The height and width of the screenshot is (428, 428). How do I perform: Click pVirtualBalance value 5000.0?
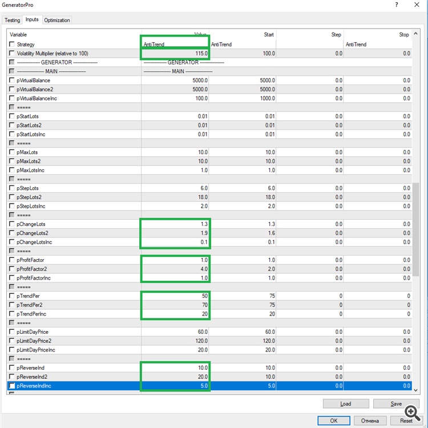point(175,80)
